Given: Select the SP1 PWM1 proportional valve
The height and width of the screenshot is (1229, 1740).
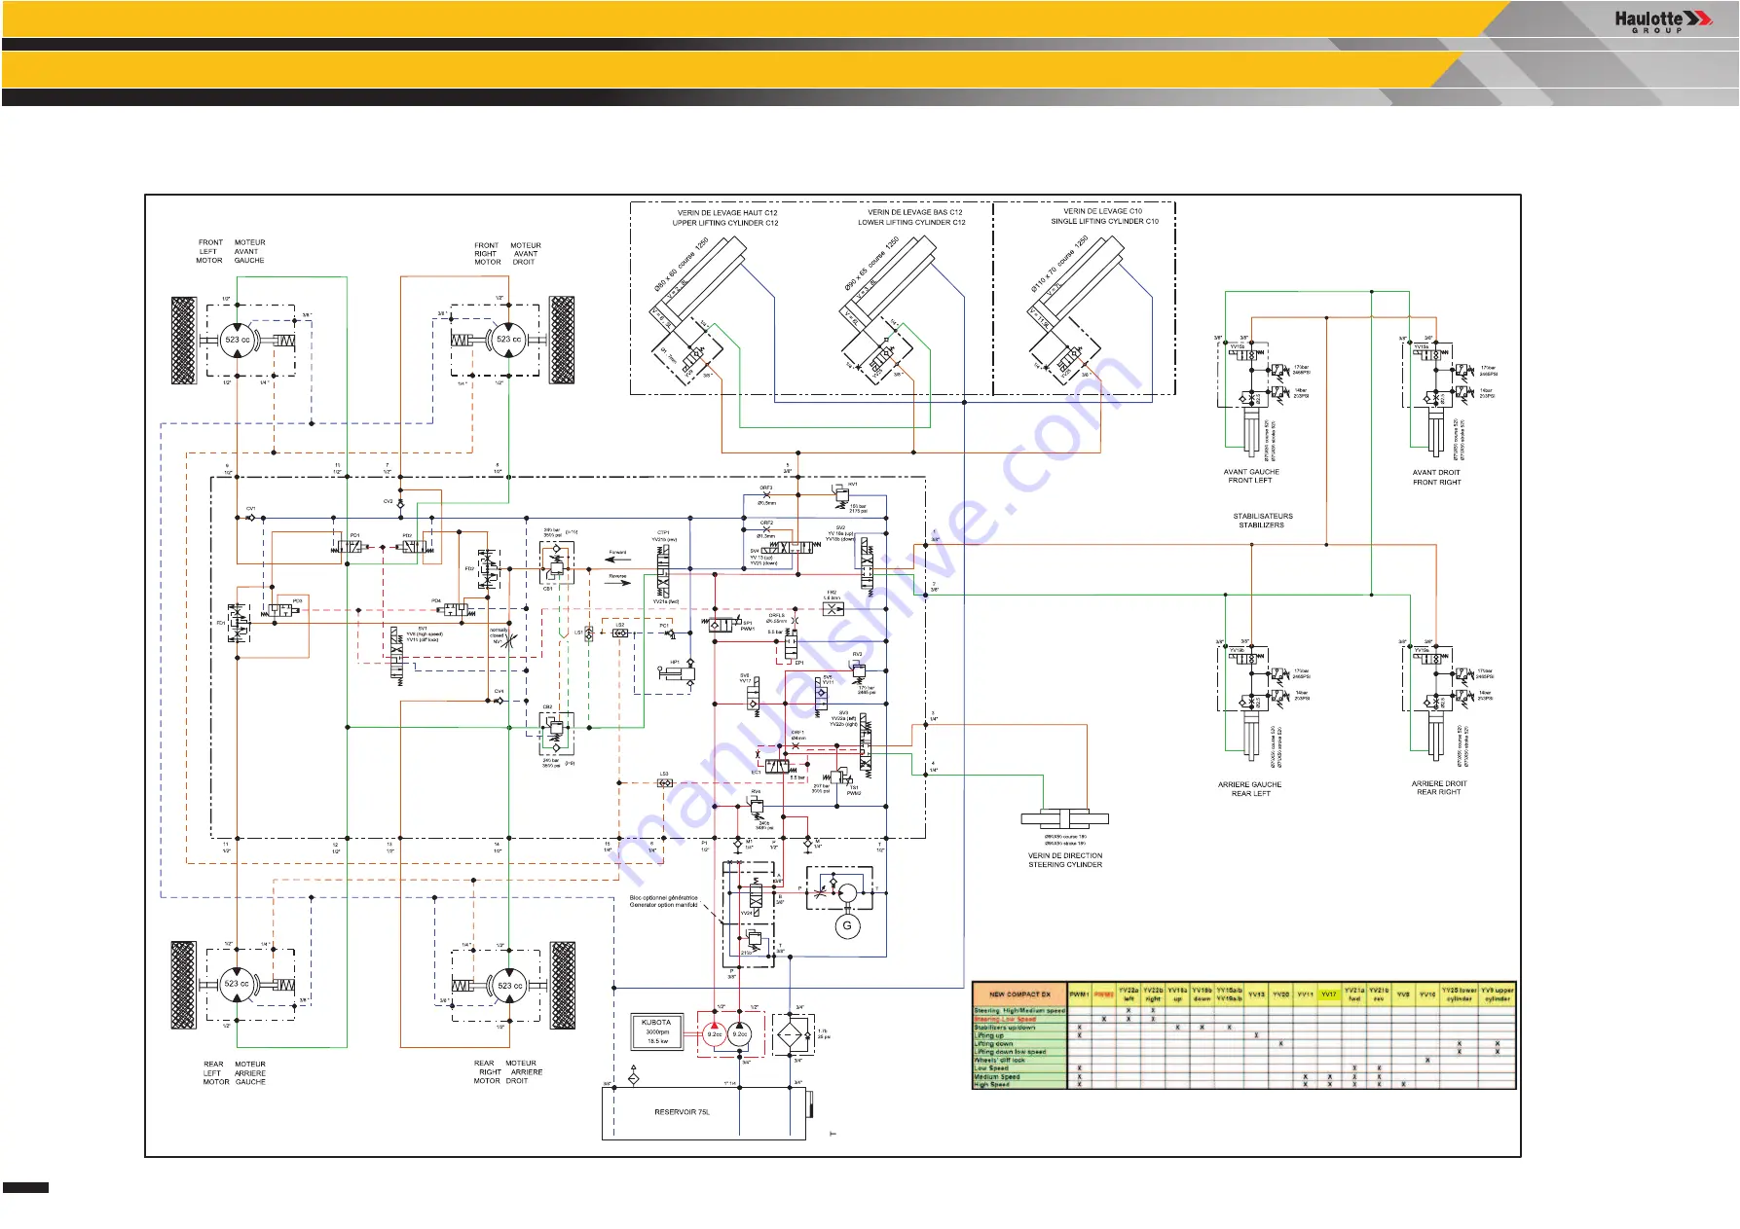Looking at the screenshot, I should coord(725,625).
